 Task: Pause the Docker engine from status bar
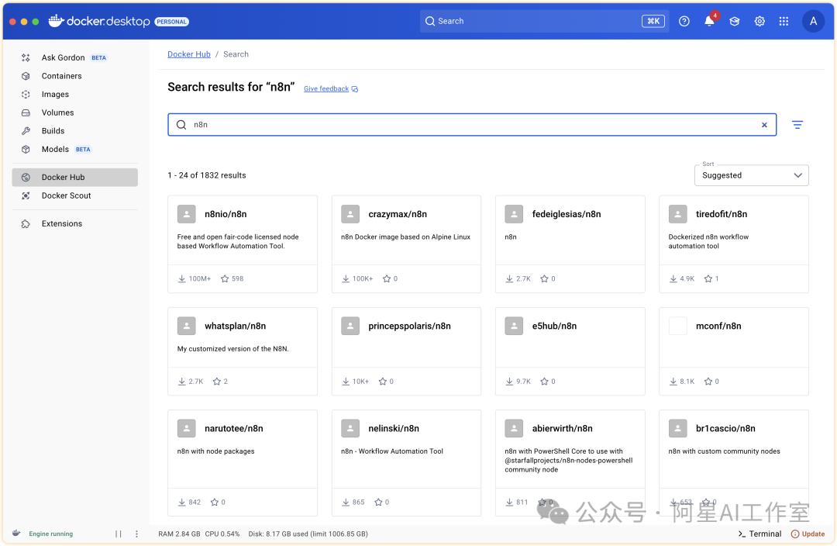pyautogui.click(x=119, y=534)
